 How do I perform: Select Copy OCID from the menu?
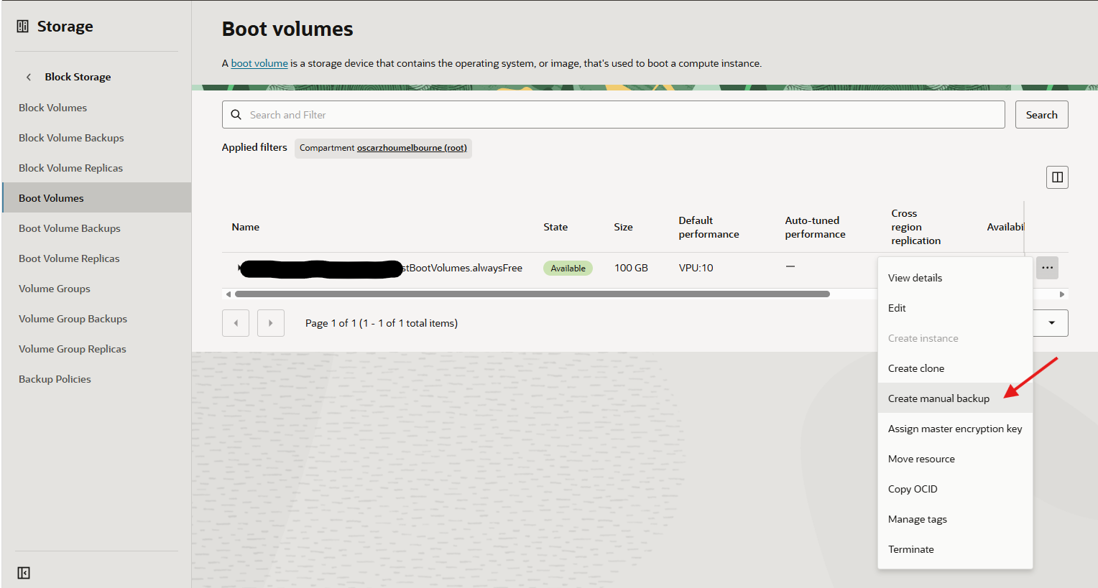coord(955,489)
